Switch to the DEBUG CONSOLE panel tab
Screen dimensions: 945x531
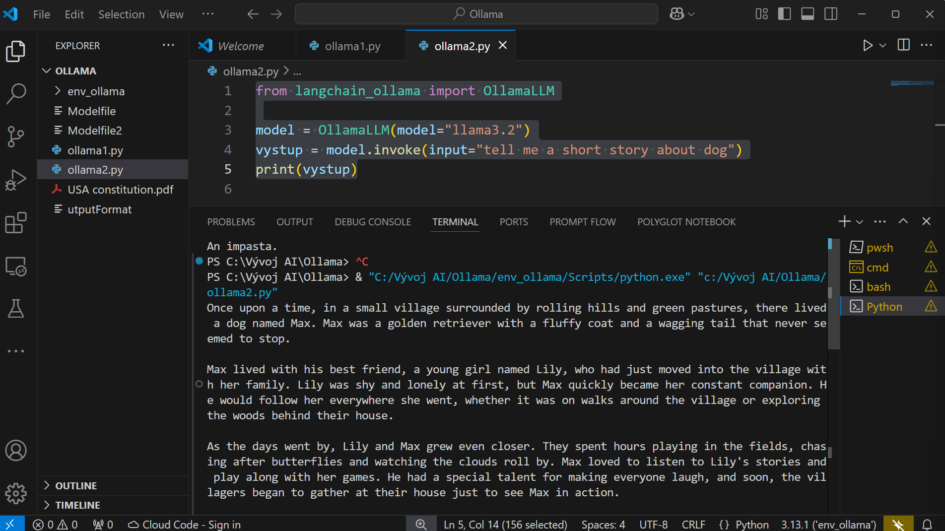tap(373, 222)
